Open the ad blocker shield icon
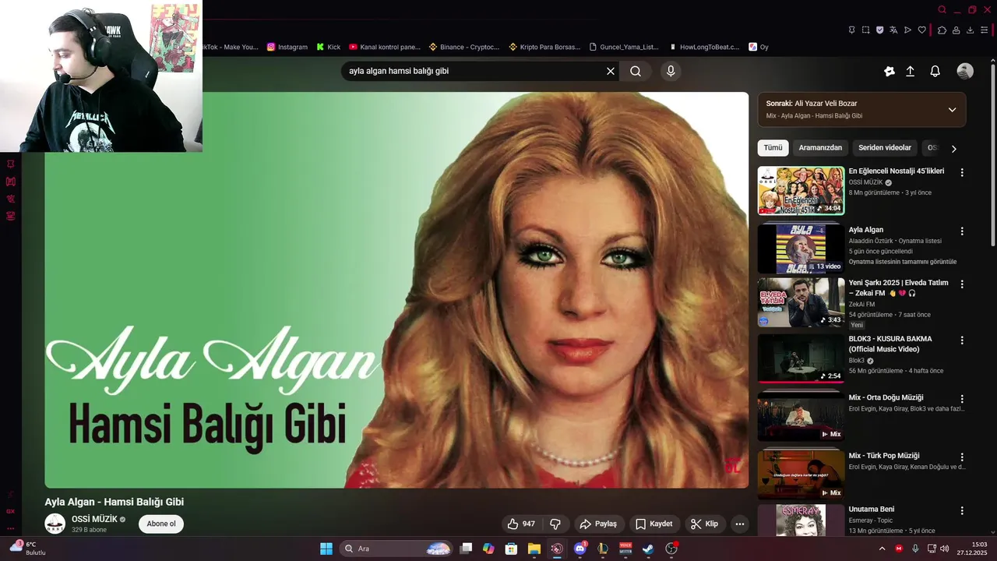Image resolution: width=997 pixels, height=561 pixels. point(880,30)
